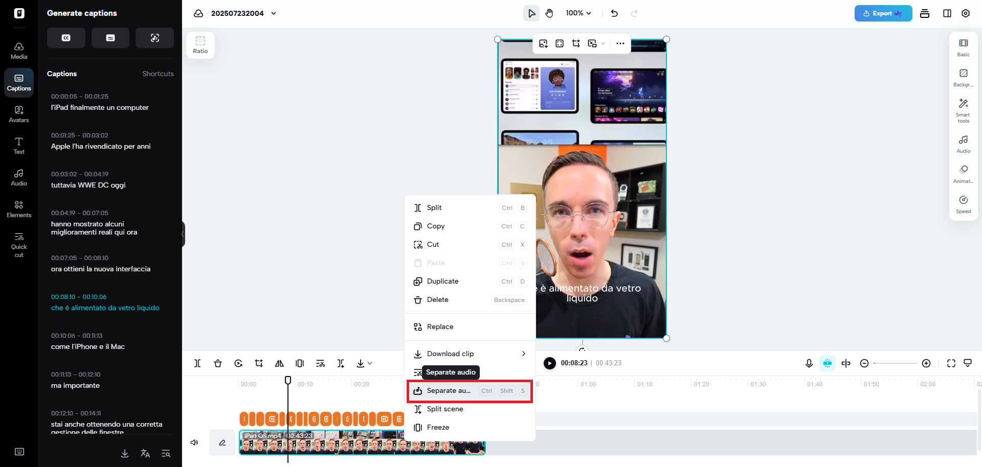Select Delete in the context menu
The width and height of the screenshot is (982, 467).
[470, 299]
